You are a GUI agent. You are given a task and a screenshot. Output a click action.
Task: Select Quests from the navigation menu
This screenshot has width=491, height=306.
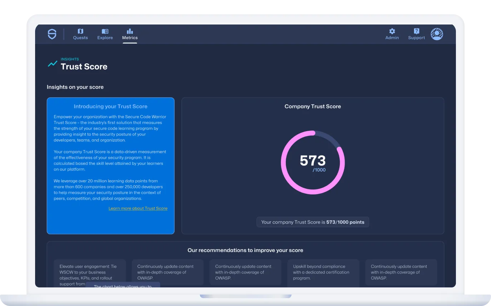tap(80, 34)
